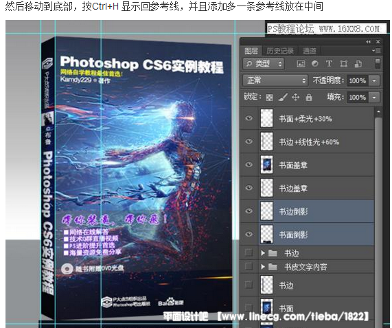Select the 书面盖章 layer thumbnail
392x328 pixels.
coord(266,164)
